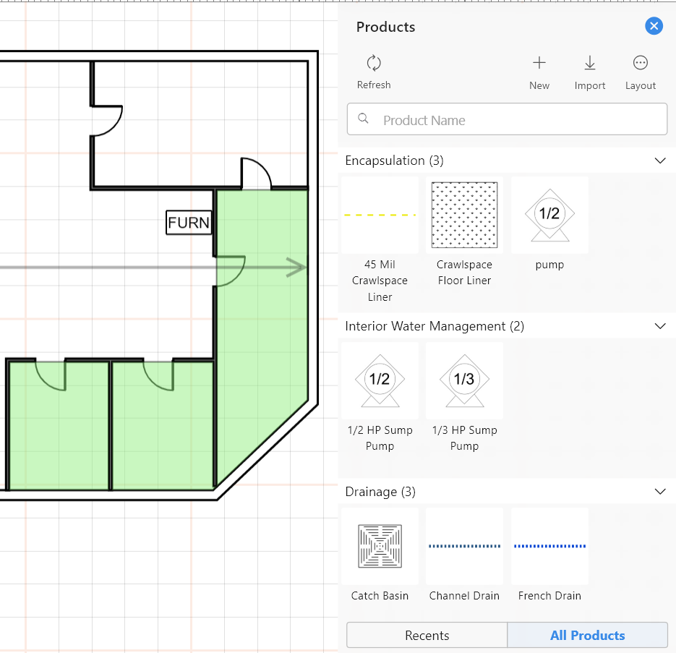Collapse the Encapsulation section
676x653 pixels.
(x=659, y=161)
